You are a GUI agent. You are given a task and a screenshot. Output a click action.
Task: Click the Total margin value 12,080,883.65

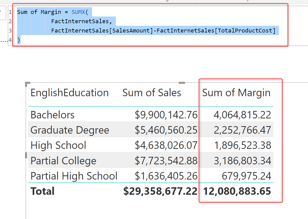pos(237,191)
